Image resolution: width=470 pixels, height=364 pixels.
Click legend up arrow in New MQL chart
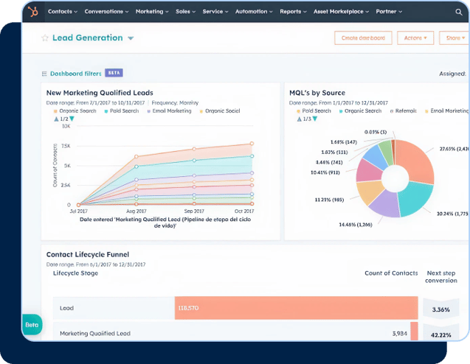tap(56, 119)
